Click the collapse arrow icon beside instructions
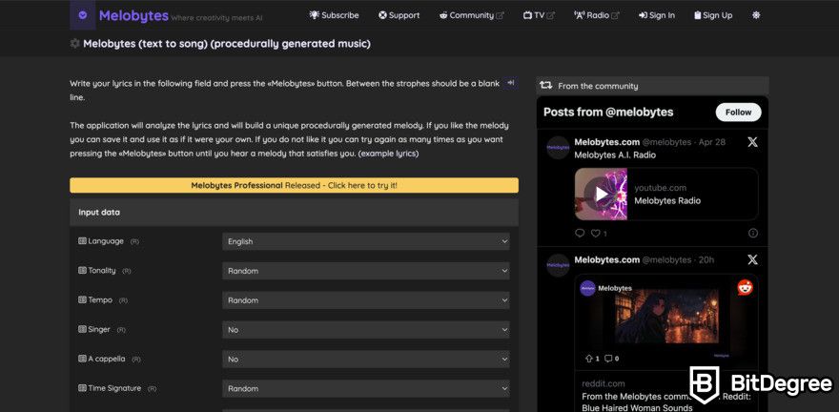This screenshot has width=839, height=412. [510, 83]
